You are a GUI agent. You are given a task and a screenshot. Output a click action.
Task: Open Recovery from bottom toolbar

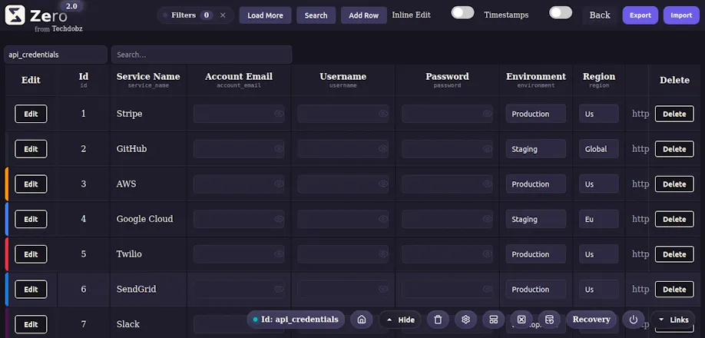pyautogui.click(x=591, y=320)
